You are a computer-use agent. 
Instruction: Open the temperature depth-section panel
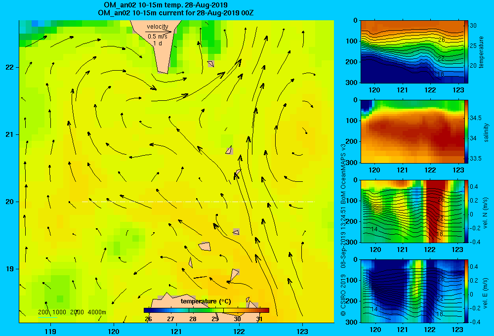click(x=412, y=52)
